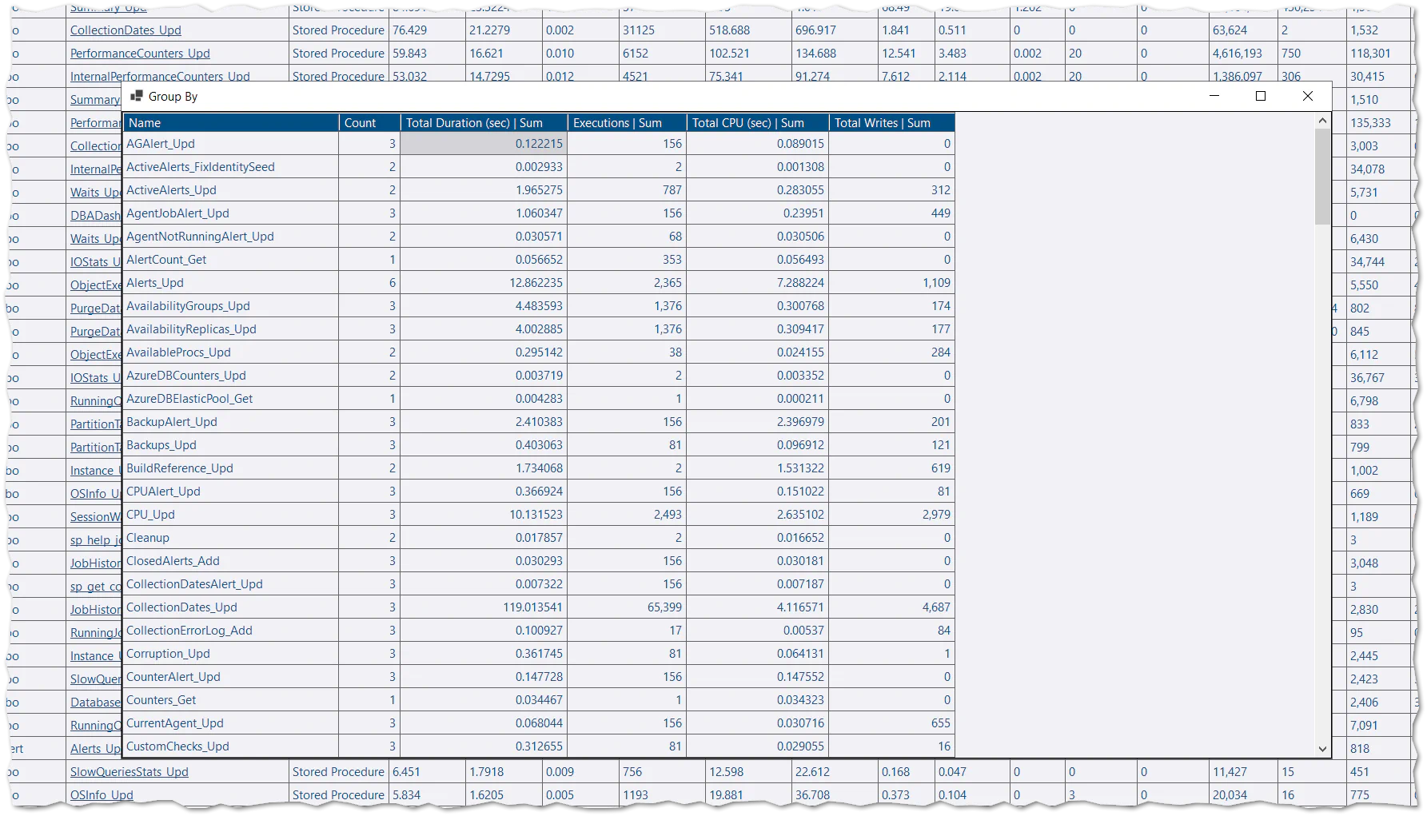Select the CPU_Upd row name
The width and height of the screenshot is (1427, 816).
pyautogui.click(x=150, y=515)
